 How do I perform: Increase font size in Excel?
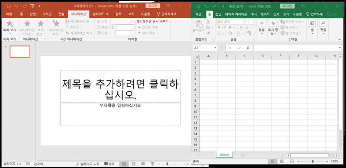pyautogui.click(x=241, y=28)
